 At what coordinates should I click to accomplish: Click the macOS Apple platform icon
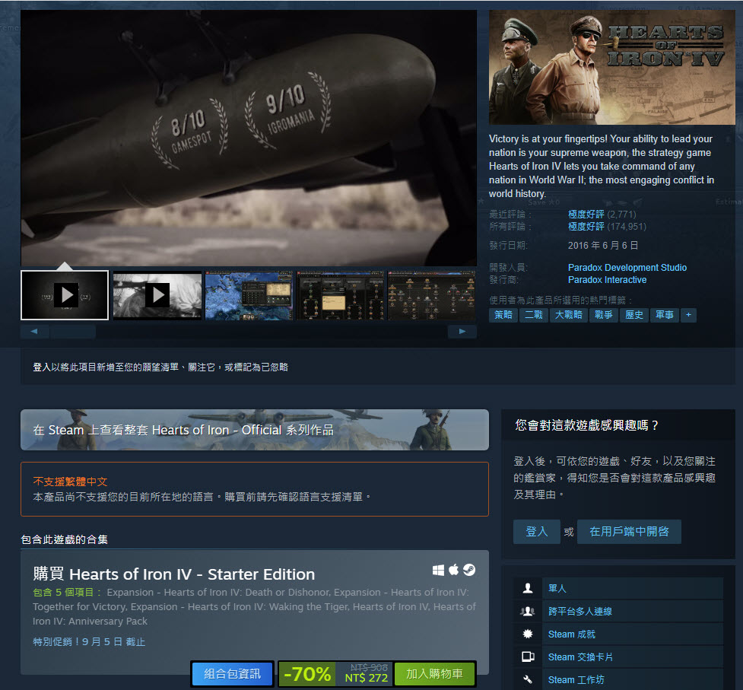tap(454, 570)
